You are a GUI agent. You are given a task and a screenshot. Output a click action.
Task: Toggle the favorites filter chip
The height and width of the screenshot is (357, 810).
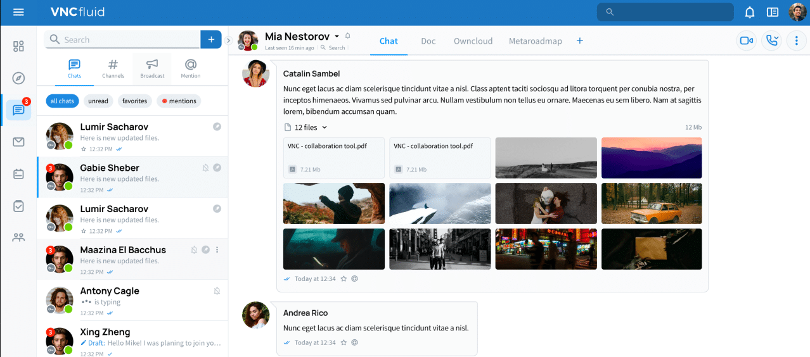tap(135, 101)
